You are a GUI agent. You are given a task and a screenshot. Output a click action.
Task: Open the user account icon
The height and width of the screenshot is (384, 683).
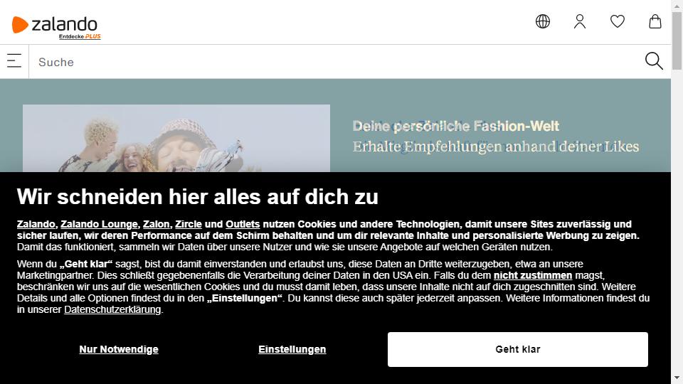point(580,21)
